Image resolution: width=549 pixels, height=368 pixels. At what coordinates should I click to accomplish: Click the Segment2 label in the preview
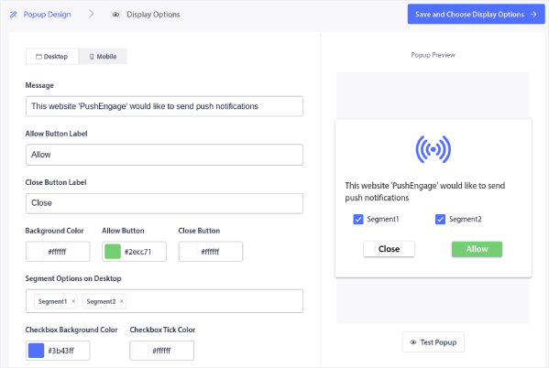465,220
